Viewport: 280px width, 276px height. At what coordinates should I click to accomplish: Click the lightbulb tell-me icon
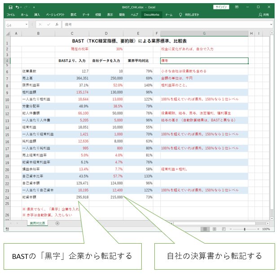tap(180, 15)
